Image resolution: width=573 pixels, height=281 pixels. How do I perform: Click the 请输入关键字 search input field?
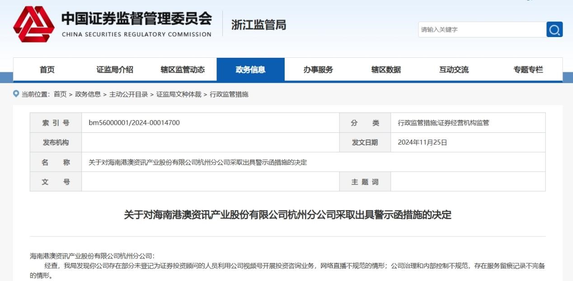482,29
